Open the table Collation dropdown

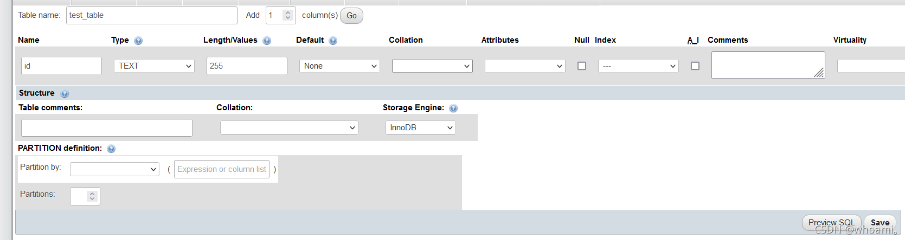(x=289, y=128)
